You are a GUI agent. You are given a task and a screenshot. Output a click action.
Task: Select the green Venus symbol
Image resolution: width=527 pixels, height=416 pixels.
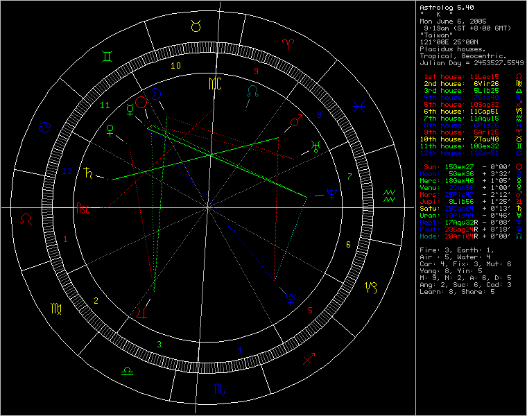(x=110, y=129)
